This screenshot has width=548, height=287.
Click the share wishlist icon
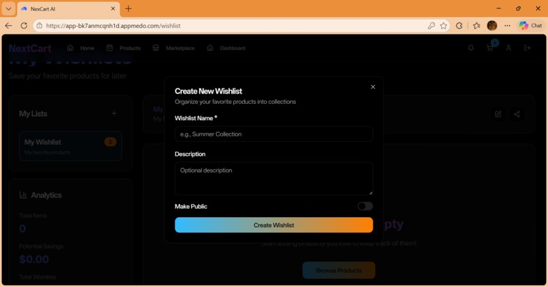tap(517, 114)
